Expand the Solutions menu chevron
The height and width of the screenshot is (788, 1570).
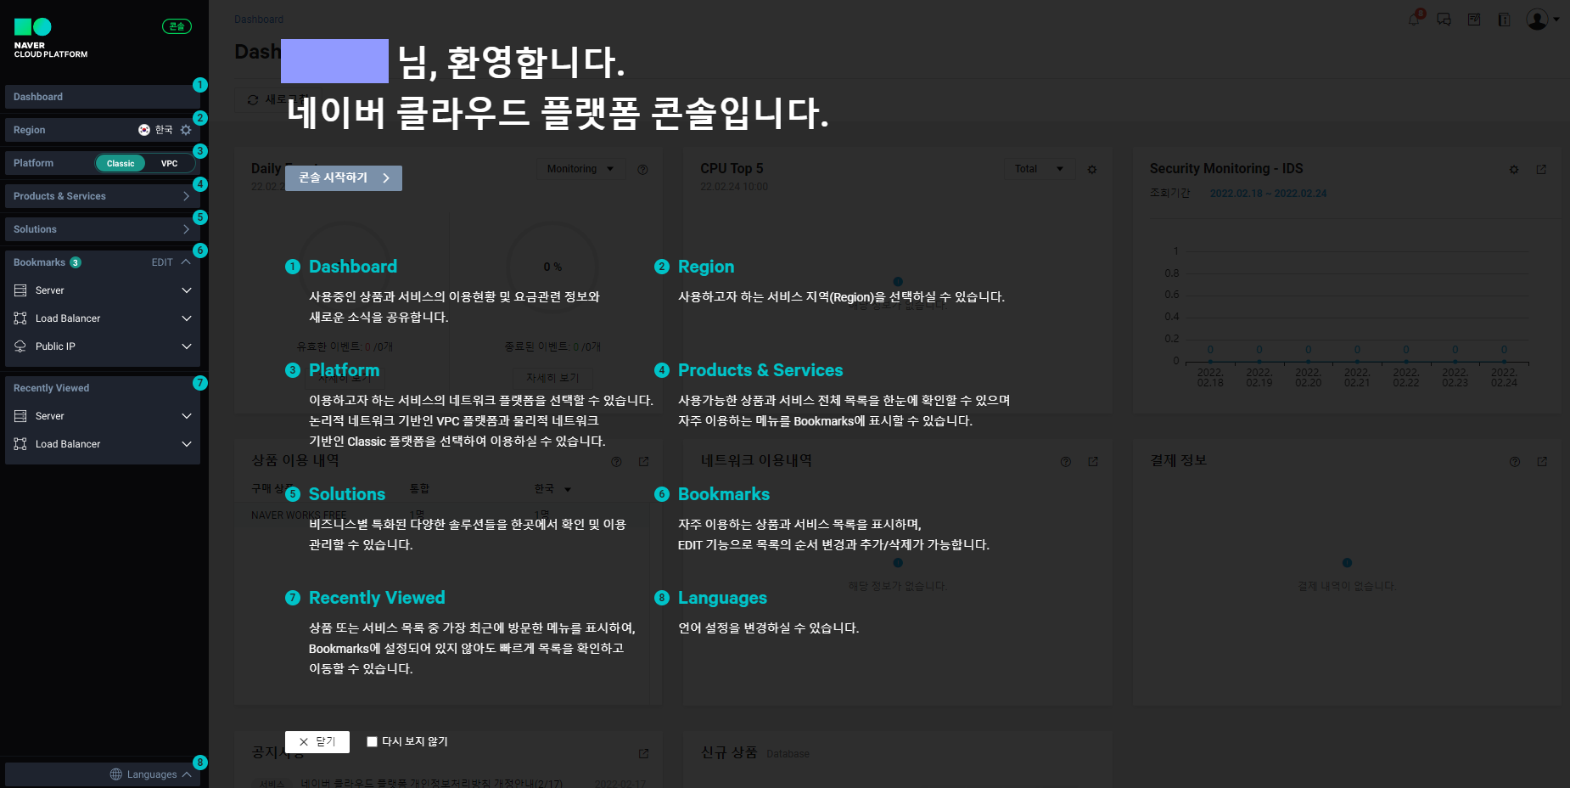(186, 229)
